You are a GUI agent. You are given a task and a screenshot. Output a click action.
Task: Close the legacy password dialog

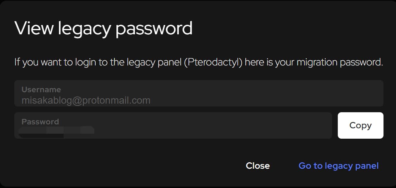click(x=257, y=166)
